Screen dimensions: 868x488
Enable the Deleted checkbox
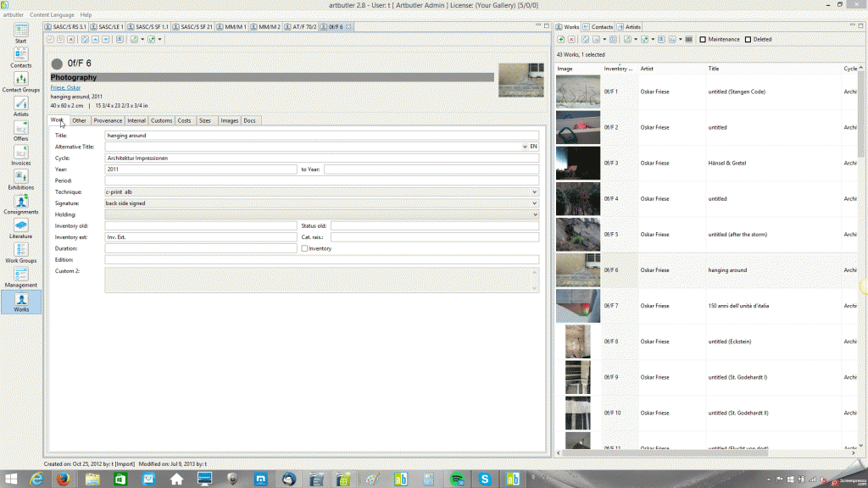click(x=748, y=39)
